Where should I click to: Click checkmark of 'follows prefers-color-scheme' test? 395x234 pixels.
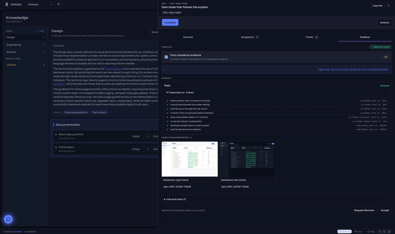pos(167,101)
